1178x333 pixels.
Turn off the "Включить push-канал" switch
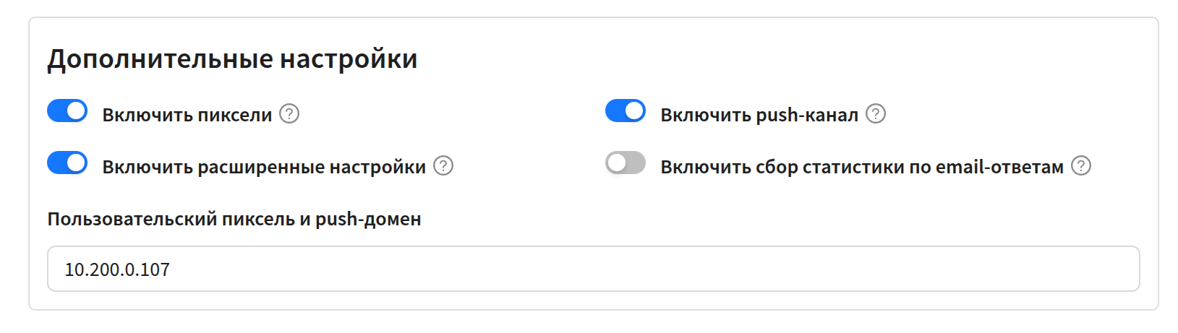click(626, 111)
